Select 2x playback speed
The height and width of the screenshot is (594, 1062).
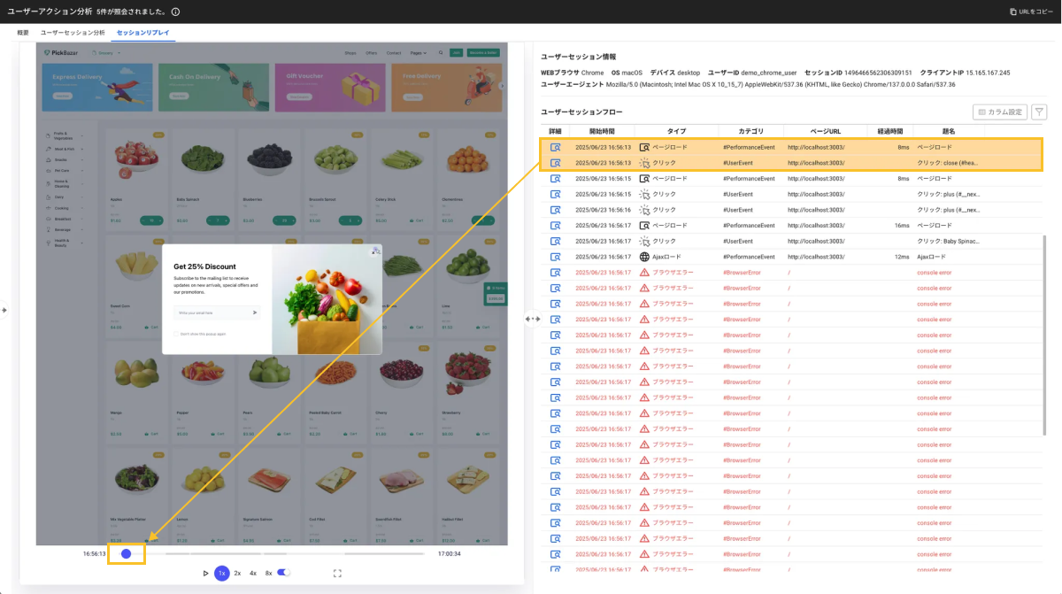(237, 573)
